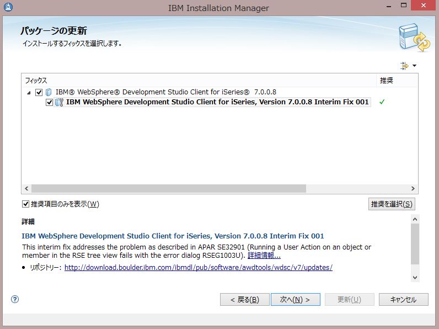
Task: Click the WebSphere package icon in the fix list
Action: pos(49,92)
